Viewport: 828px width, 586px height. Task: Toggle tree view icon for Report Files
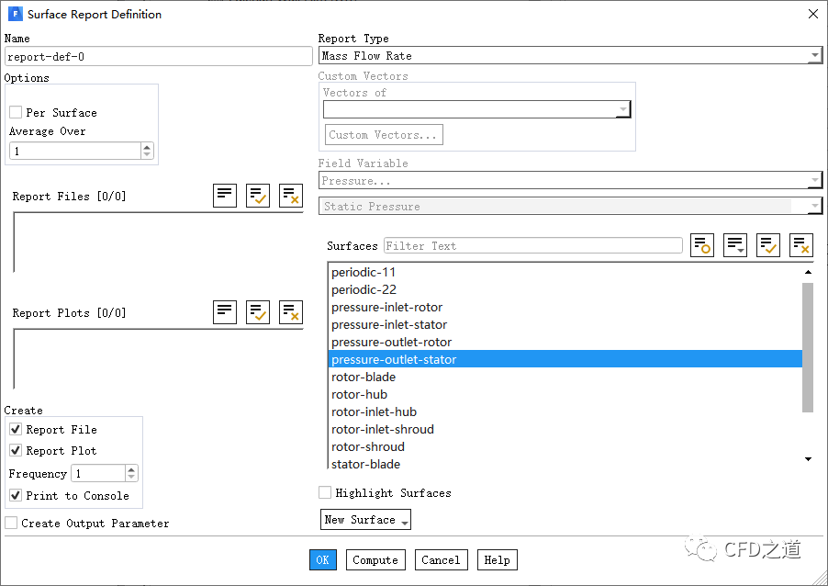(x=225, y=195)
